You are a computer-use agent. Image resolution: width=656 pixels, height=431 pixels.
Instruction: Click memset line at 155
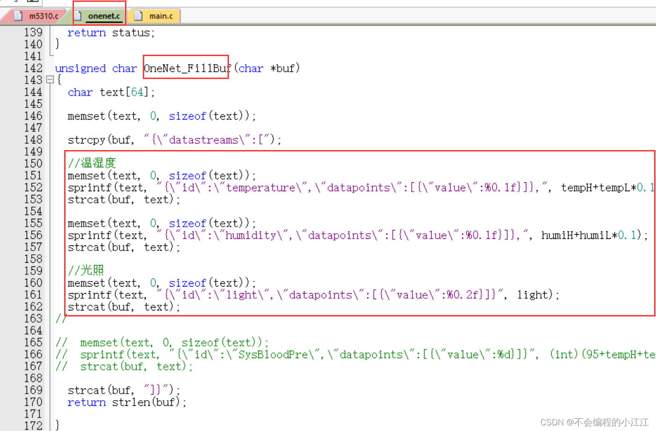(162, 223)
